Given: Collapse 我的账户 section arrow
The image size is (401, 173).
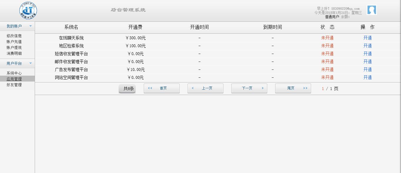Looking at the screenshot, I should pyautogui.click(x=31, y=26).
